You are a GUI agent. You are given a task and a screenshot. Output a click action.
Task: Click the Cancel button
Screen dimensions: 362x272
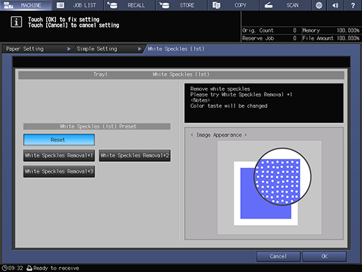tap(278, 257)
